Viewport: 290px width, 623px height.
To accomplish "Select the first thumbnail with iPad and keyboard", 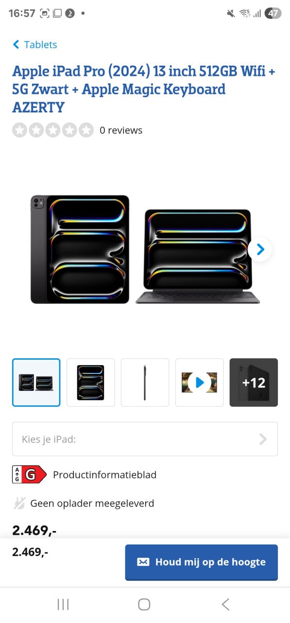I will [36, 383].
